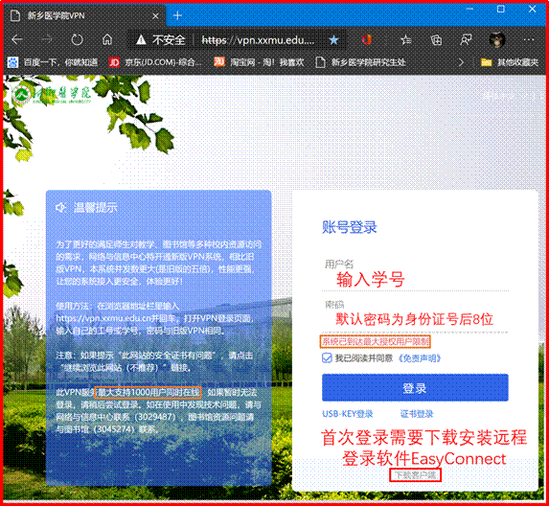Click the 证书登录 link
Image resolution: width=549 pixels, height=506 pixels.
click(x=417, y=414)
